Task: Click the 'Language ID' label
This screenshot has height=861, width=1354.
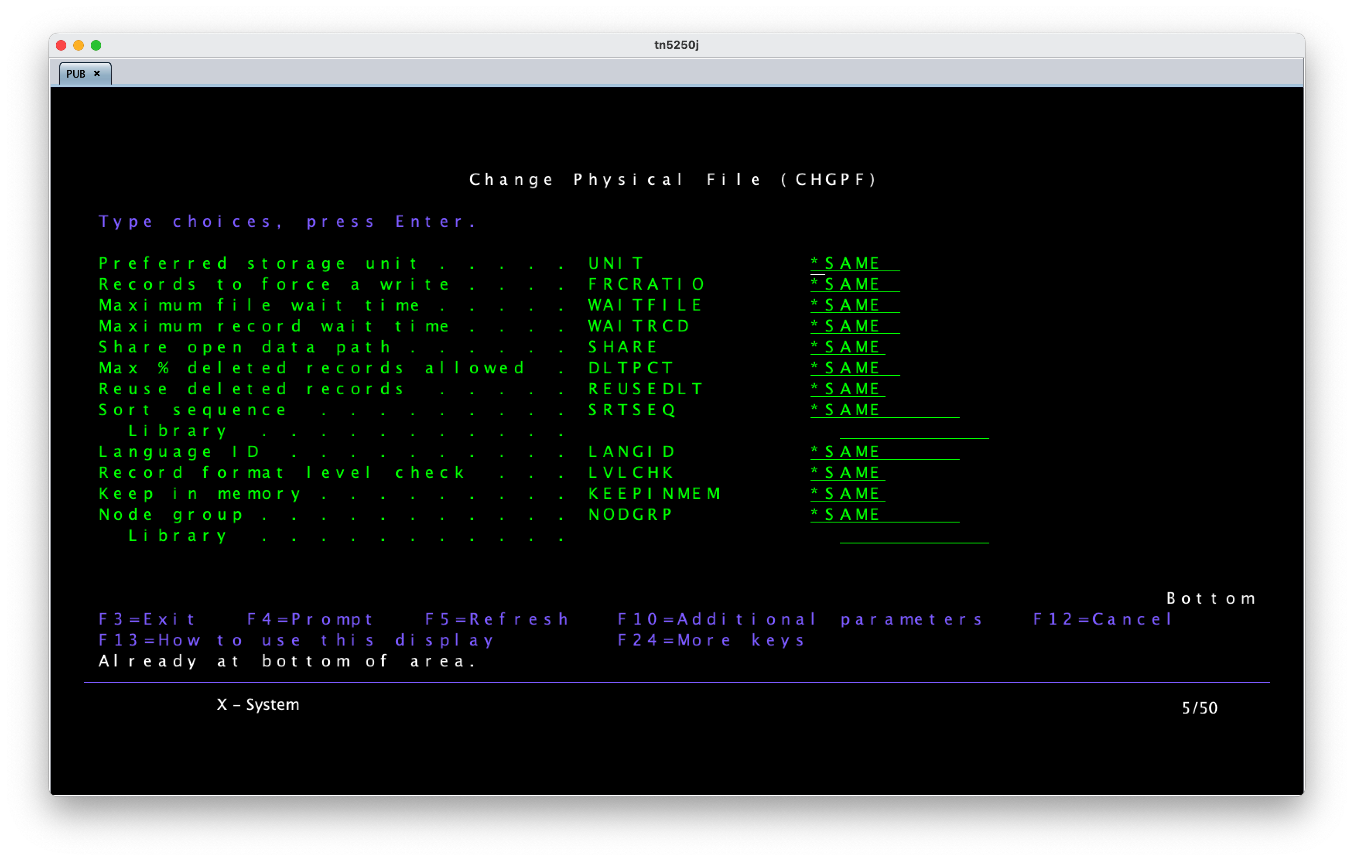Action: [x=179, y=451]
